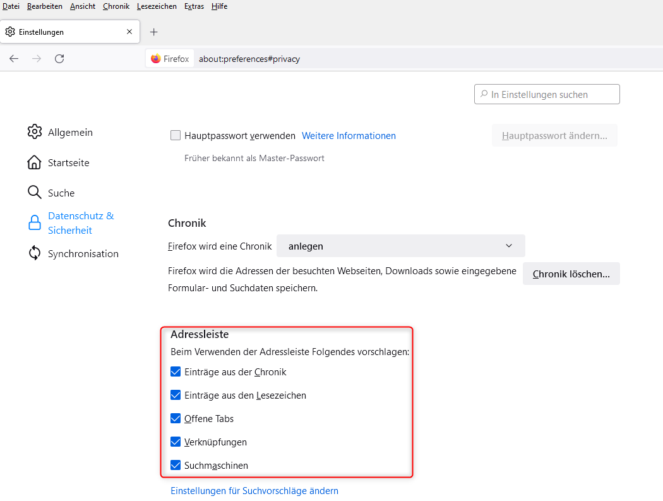Uncheck Einträge aus der Chronik
This screenshot has width=663, height=501.
pos(176,372)
